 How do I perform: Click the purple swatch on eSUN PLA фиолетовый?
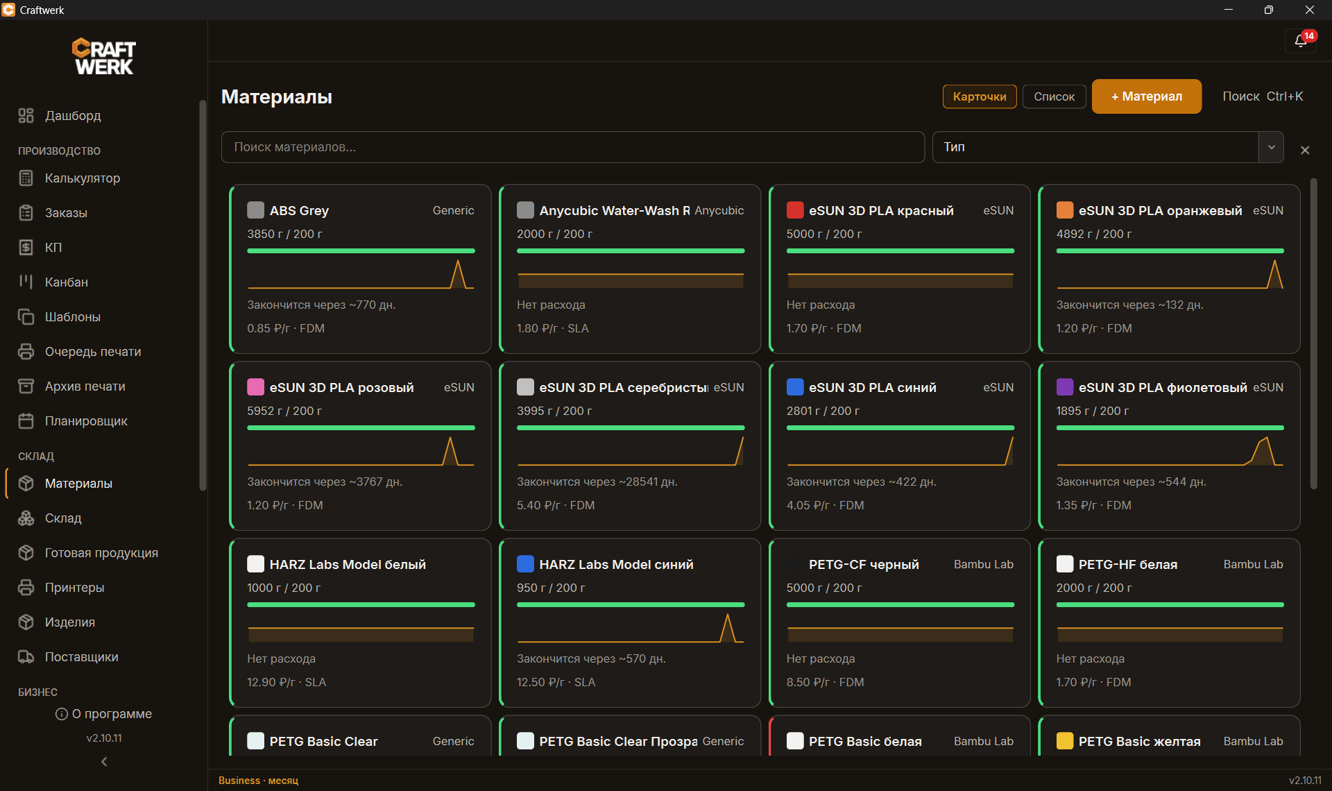[x=1065, y=387]
